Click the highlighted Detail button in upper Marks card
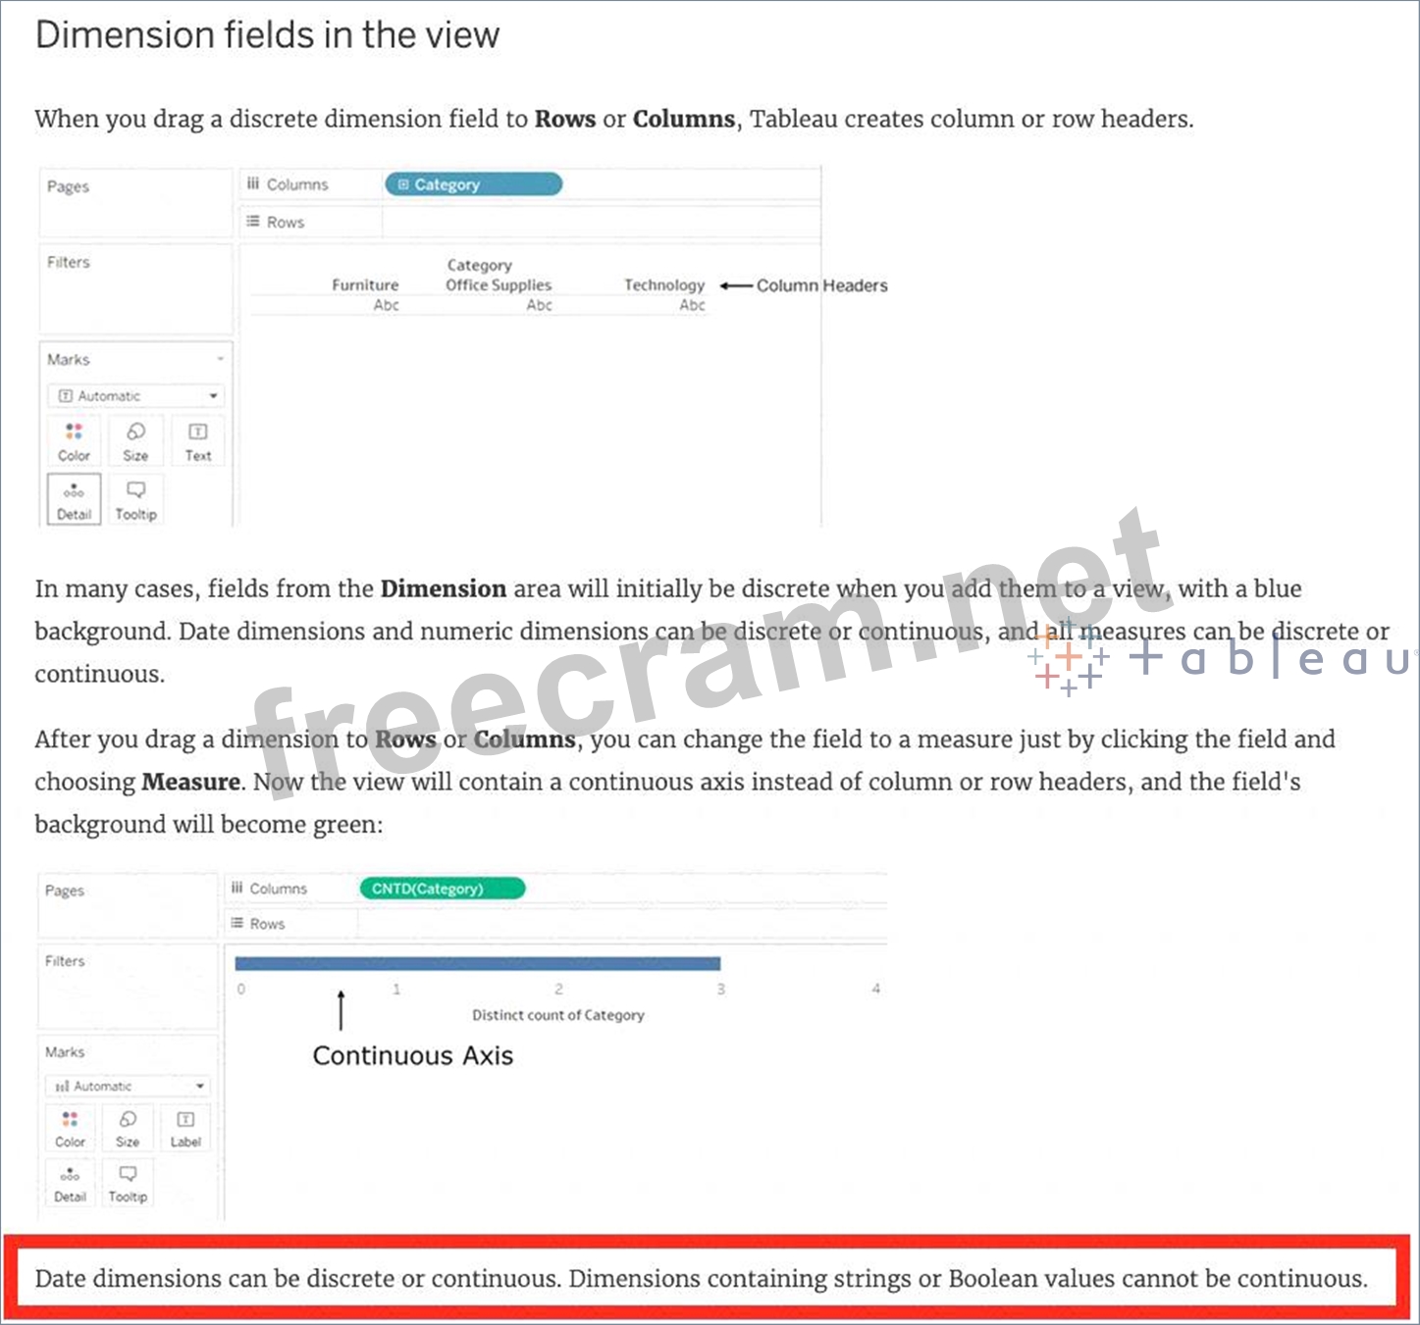Image resolution: width=1420 pixels, height=1325 pixels. [x=74, y=500]
